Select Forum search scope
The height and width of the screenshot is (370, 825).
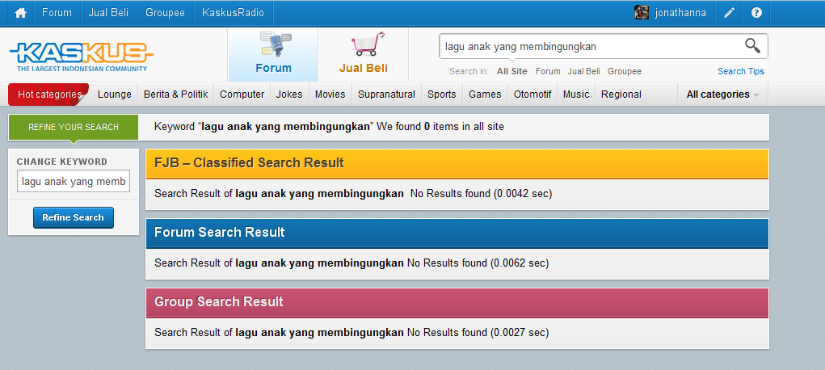coord(548,71)
